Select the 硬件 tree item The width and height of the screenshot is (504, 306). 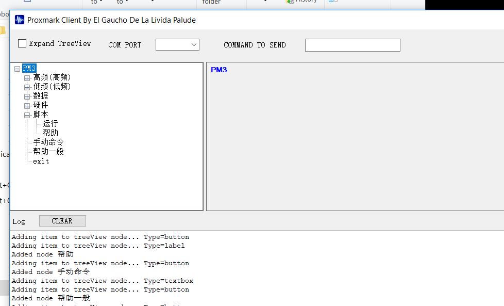click(41, 105)
